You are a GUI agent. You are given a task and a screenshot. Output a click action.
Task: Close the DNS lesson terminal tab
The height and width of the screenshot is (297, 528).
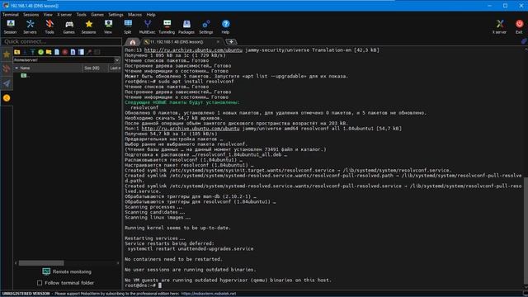(218, 42)
